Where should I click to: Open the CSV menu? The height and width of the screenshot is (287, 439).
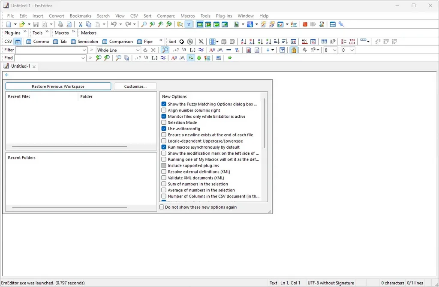pos(134,16)
